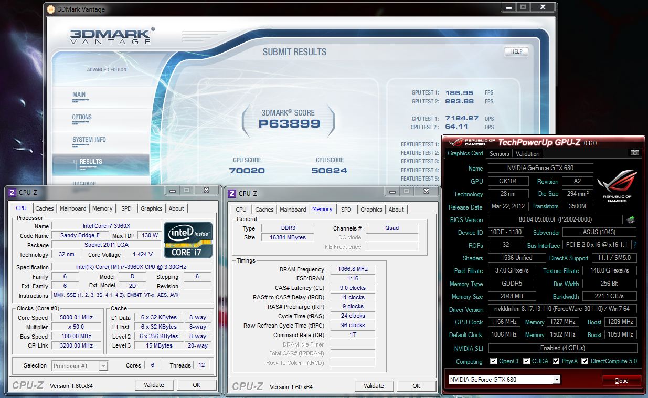Screen dimensions: 648x398
Task: Click the bus interface question mark icon
Action: (635, 245)
